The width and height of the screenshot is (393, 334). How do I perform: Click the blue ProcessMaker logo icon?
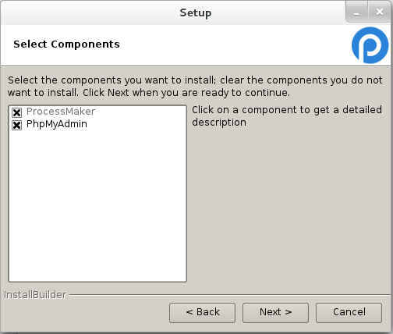[x=370, y=45]
